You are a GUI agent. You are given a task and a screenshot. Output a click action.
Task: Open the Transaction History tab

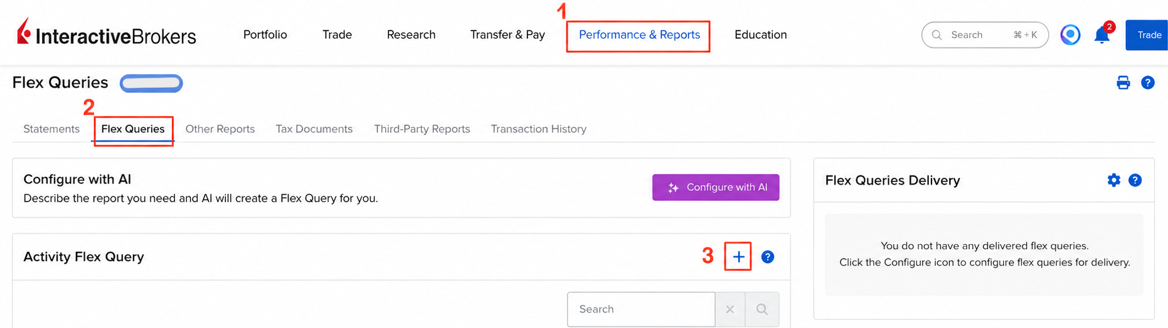pyautogui.click(x=539, y=129)
